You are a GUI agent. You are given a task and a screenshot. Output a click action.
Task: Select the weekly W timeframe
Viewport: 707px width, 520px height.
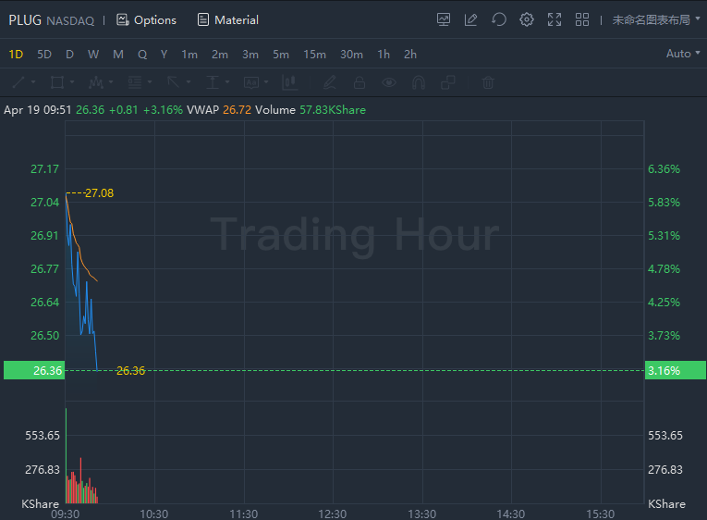tap(93, 55)
